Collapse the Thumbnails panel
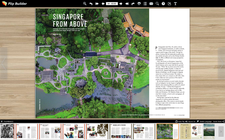Screen dimensions: 225x140 [7, 121]
